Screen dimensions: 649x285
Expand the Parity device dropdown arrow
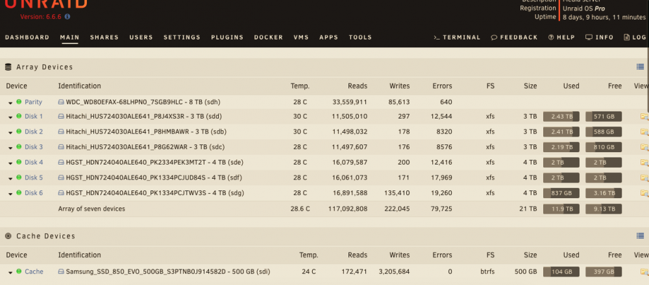point(10,103)
